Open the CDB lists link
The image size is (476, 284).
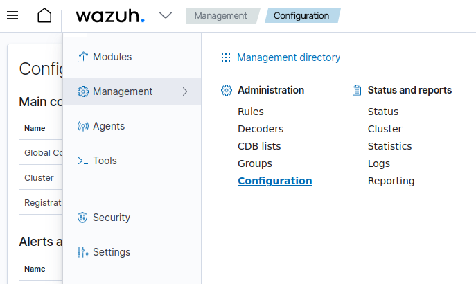tap(259, 146)
